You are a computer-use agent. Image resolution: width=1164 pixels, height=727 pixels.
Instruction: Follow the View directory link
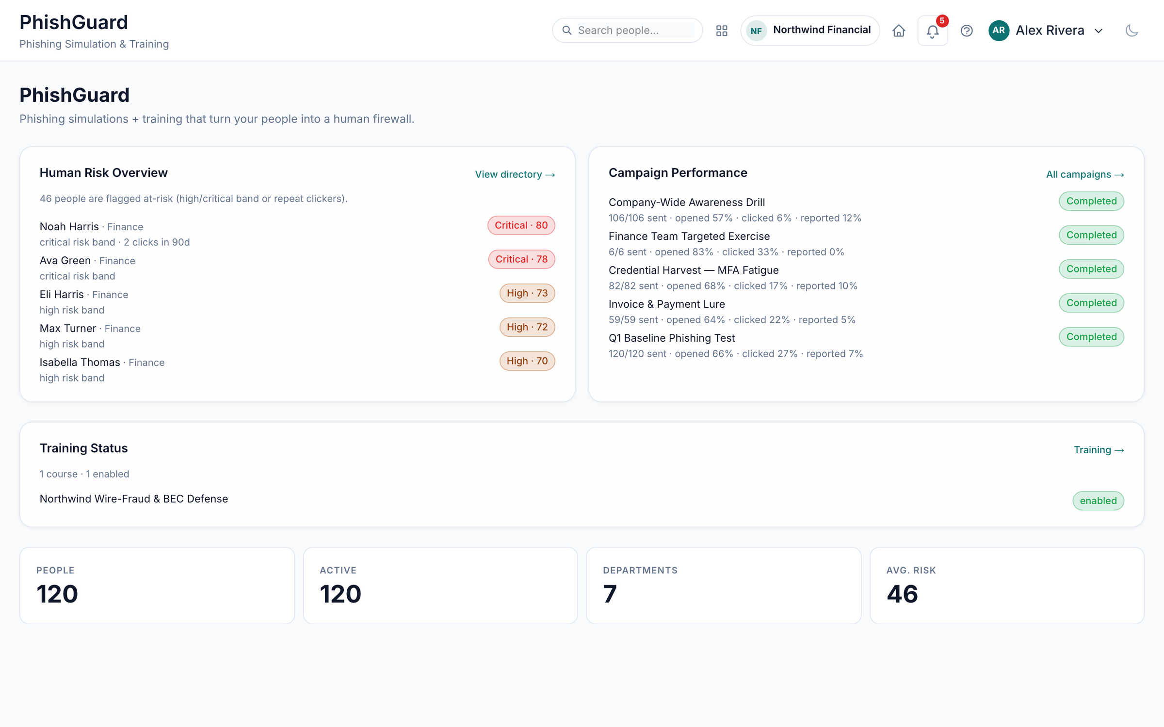point(515,174)
